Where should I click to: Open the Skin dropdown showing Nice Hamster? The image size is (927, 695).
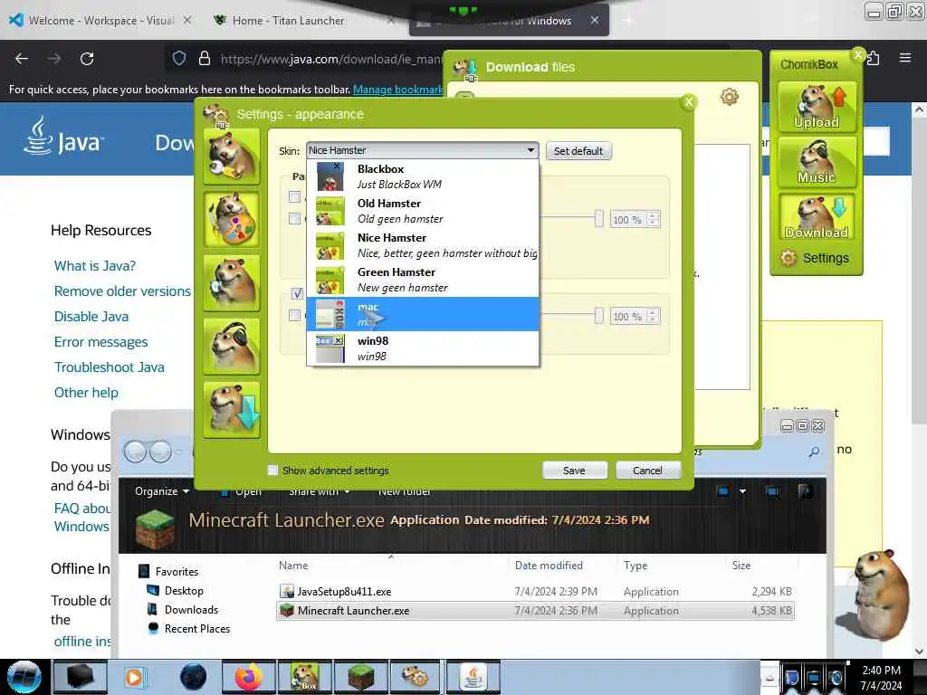(422, 150)
